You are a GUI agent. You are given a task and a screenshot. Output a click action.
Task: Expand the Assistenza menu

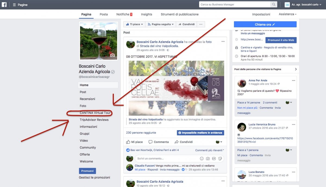point(287,14)
